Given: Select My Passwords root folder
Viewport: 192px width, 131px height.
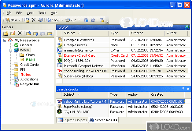Looking at the screenshot, I should [x=27, y=40].
